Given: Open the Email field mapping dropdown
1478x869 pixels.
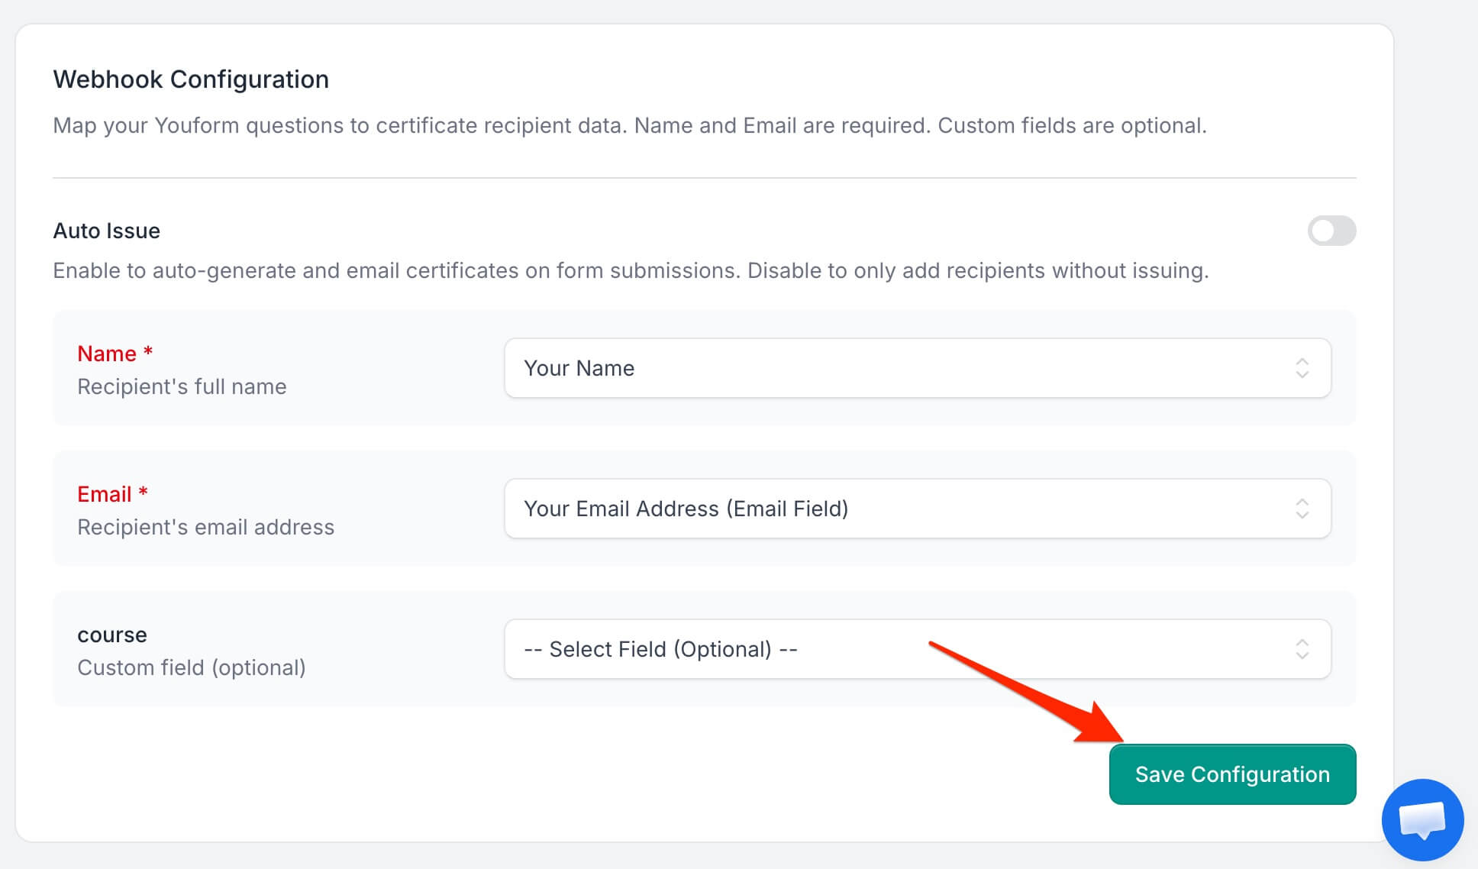Looking at the screenshot, I should click(918, 509).
